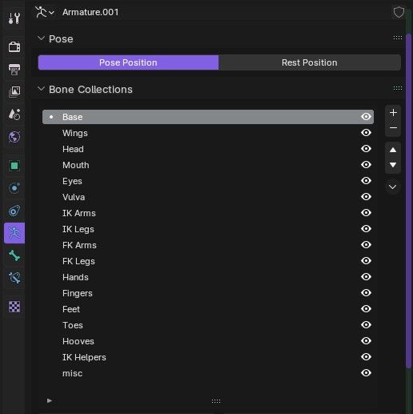This screenshot has height=414, width=413.
Task: Hide the misc bone collection
Action: pyautogui.click(x=366, y=373)
